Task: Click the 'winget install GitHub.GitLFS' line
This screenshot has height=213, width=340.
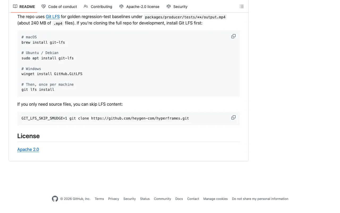Action: click(52, 74)
